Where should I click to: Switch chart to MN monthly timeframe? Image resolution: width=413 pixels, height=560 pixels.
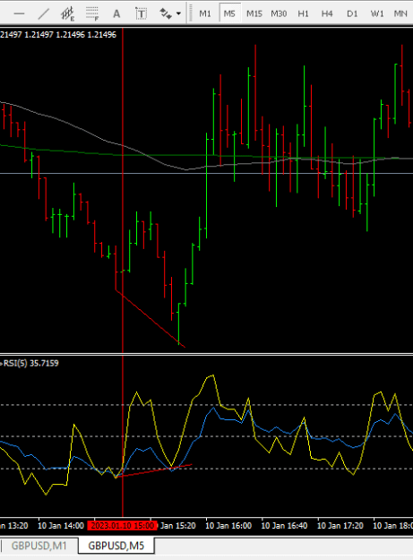coord(400,13)
